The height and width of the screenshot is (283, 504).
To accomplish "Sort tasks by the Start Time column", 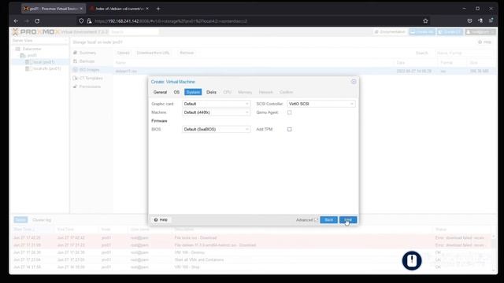I will pos(33,230).
